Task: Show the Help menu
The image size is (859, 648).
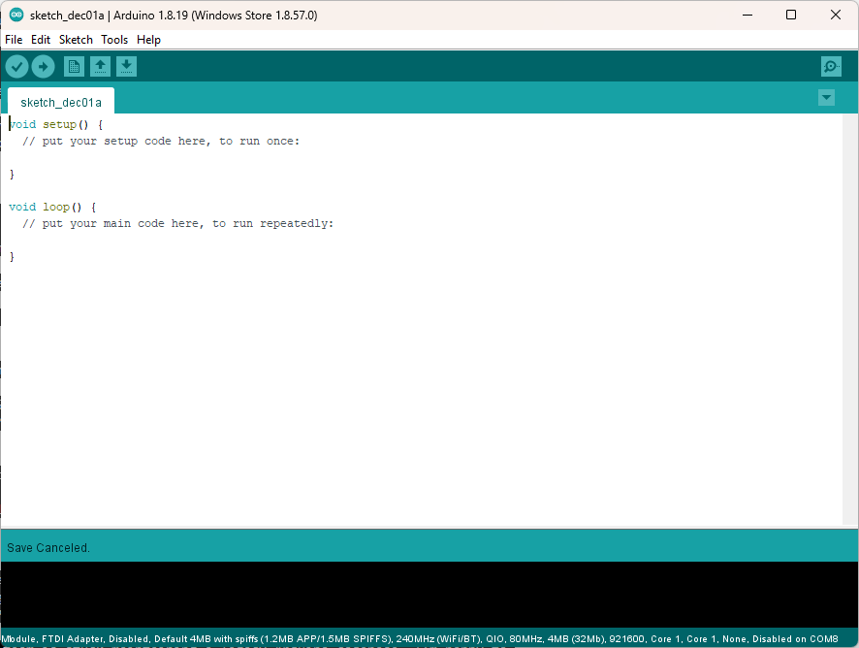Action: click(148, 40)
